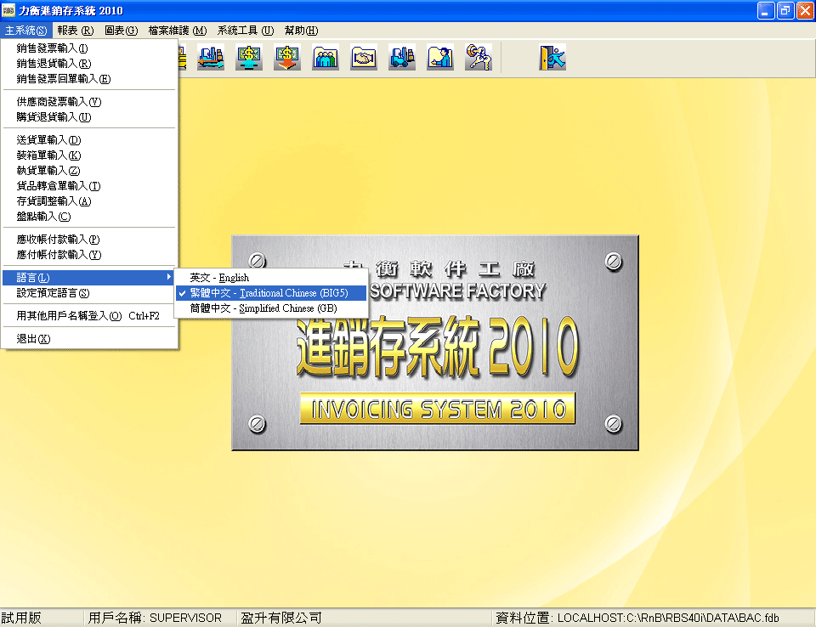Open the 幫助(H) menu
This screenshot has width=816, height=627.
click(301, 31)
